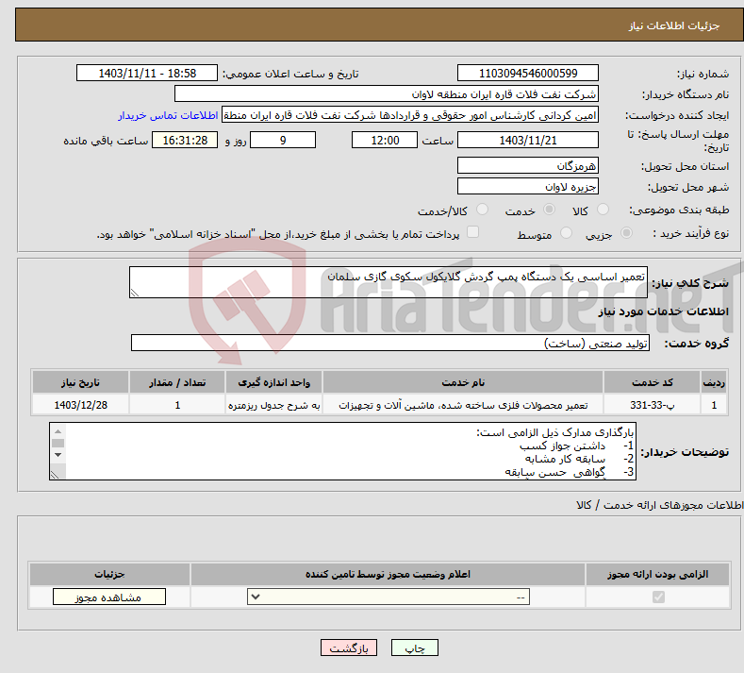
Task: Click the جزئیات اطلاعات نیاز page title
Action: (x=674, y=25)
